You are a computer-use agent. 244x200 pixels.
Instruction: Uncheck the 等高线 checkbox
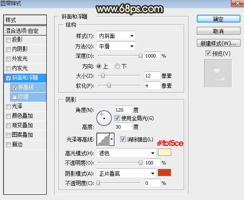click(x=14, y=87)
